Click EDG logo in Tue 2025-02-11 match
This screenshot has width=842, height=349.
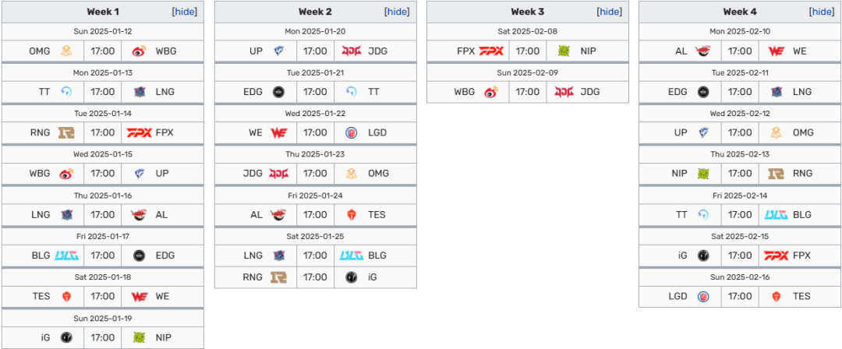[703, 92]
